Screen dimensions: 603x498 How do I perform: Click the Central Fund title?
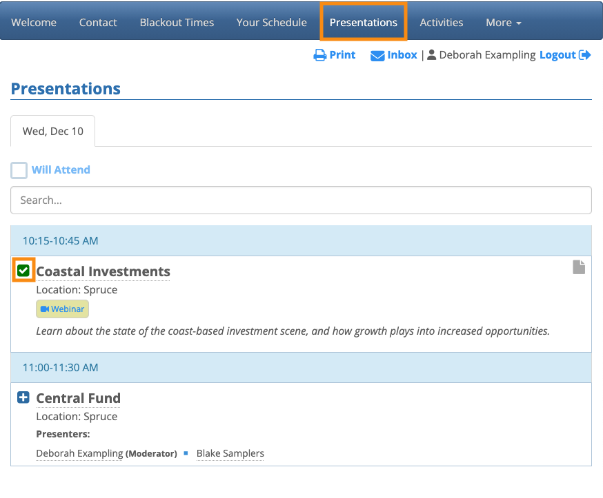pos(78,398)
